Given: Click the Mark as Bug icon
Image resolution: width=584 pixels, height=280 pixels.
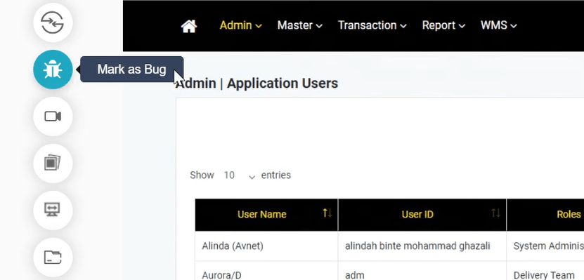Looking at the screenshot, I should click(53, 69).
